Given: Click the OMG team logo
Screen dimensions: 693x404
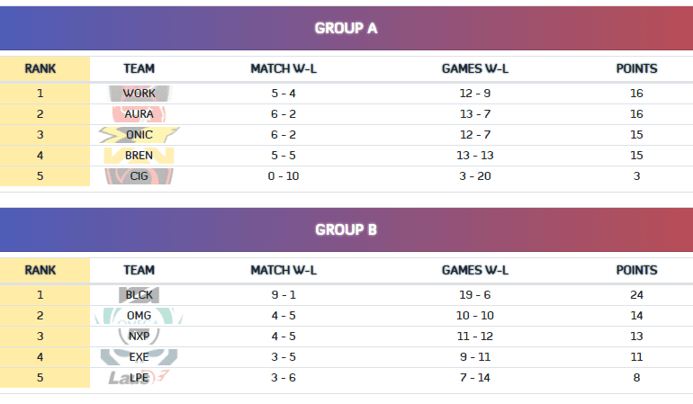Looking at the screenshot, I should (x=139, y=316).
